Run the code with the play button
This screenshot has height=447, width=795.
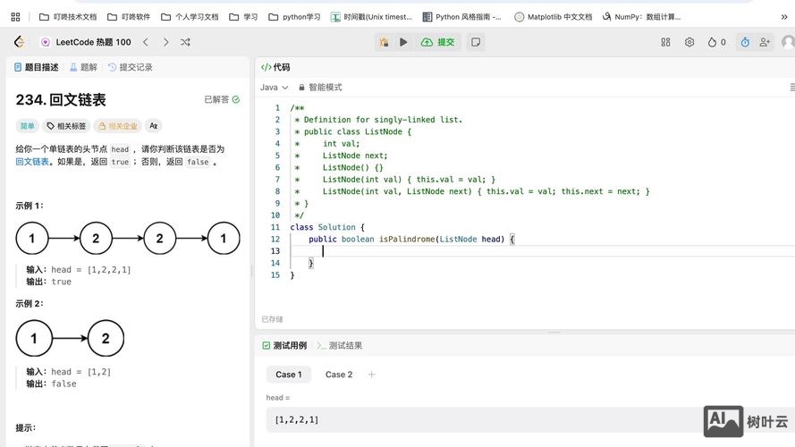click(x=403, y=42)
